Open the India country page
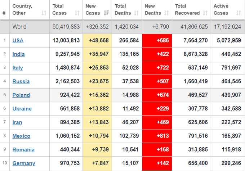 pos(19,54)
